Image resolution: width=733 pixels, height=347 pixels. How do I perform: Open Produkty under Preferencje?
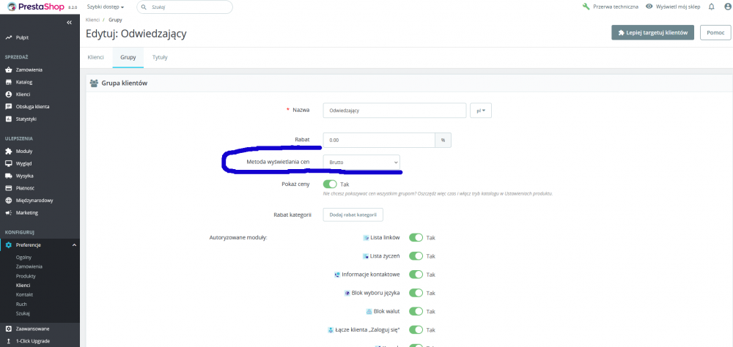[26, 276]
